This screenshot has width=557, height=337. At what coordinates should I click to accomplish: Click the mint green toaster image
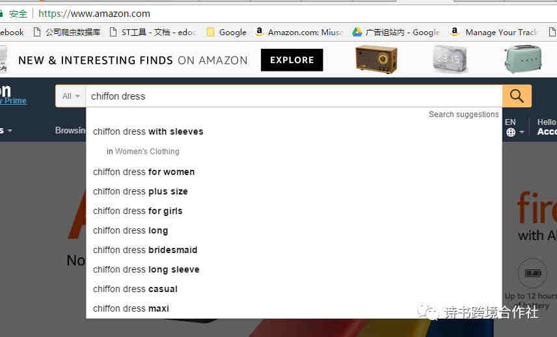point(523,59)
